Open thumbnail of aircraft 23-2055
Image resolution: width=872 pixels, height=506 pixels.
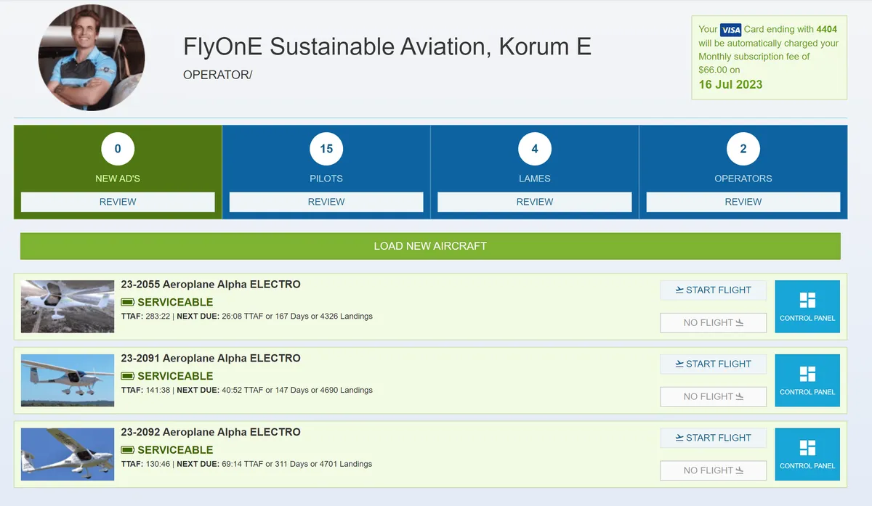point(68,306)
